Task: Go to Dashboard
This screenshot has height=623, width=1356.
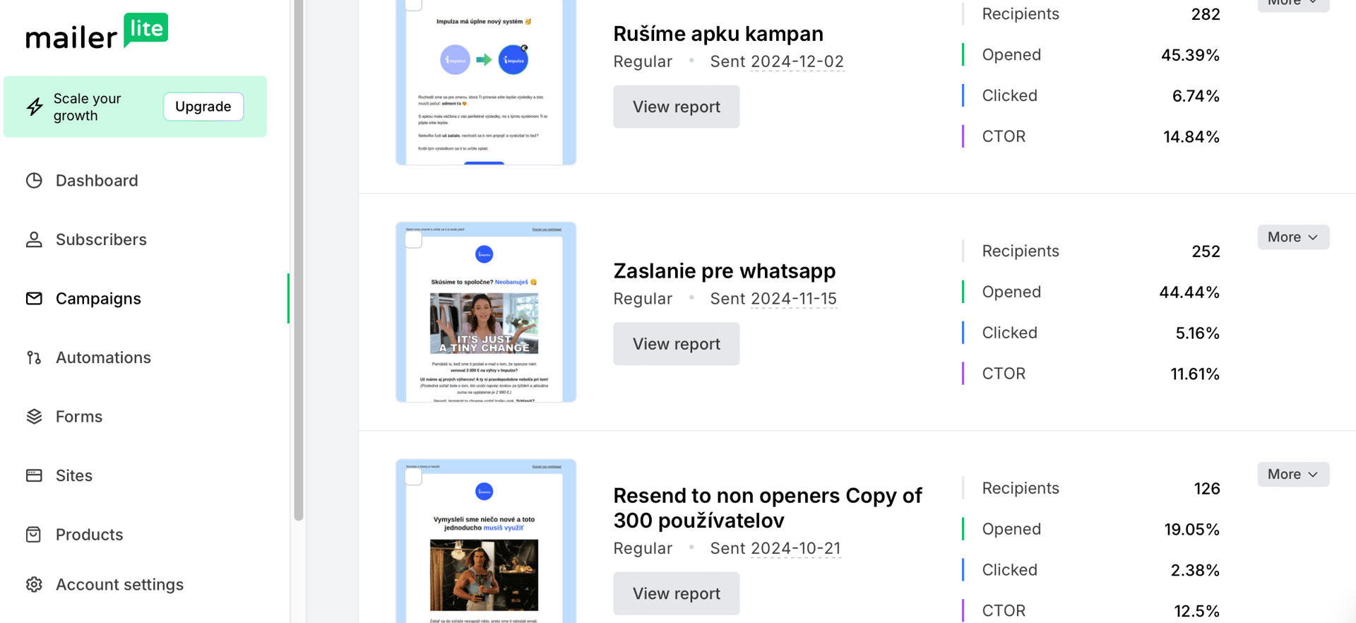Action: 97,180
